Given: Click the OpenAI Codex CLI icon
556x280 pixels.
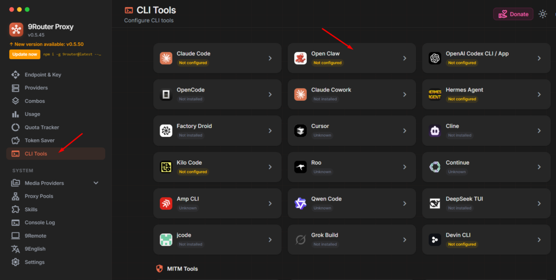Looking at the screenshot, I should click(x=435, y=58).
